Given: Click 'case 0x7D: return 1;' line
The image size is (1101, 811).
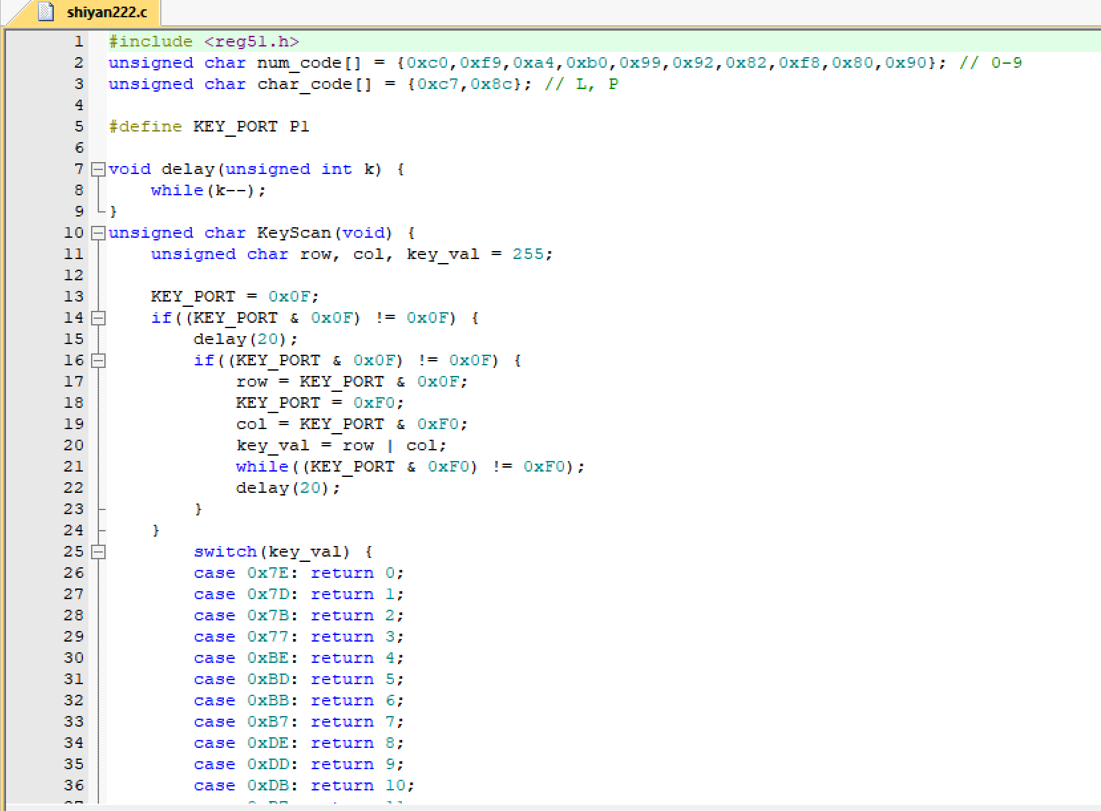Looking at the screenshot, I should (299, 594).
